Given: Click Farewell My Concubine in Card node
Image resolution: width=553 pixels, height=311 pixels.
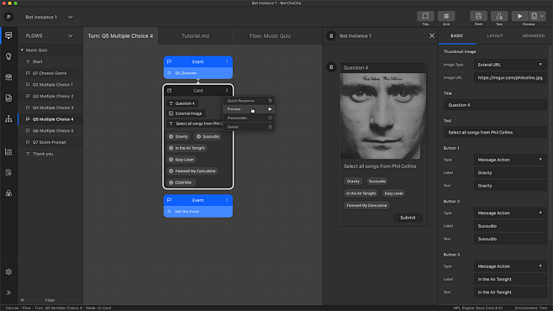Looking at the screenshot, I should pyautogui.click(x=192, y=171).
